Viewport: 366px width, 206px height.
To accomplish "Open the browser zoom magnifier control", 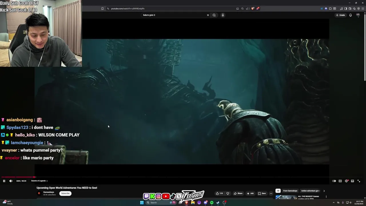I will coord(242,9).
